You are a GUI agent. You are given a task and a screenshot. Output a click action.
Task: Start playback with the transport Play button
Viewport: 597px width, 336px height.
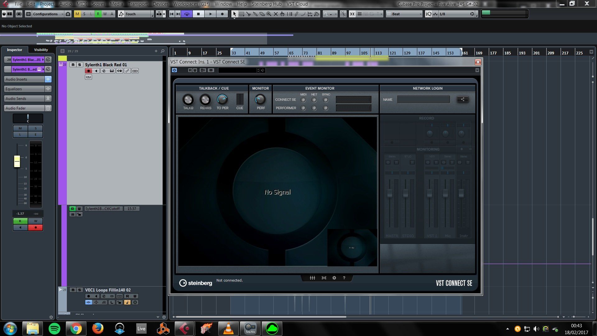211,14
